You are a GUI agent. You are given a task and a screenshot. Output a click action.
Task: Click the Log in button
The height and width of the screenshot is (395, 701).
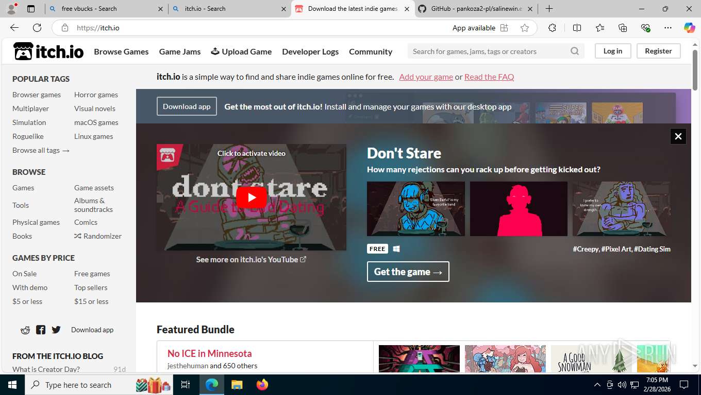click(x=613, y=51)
